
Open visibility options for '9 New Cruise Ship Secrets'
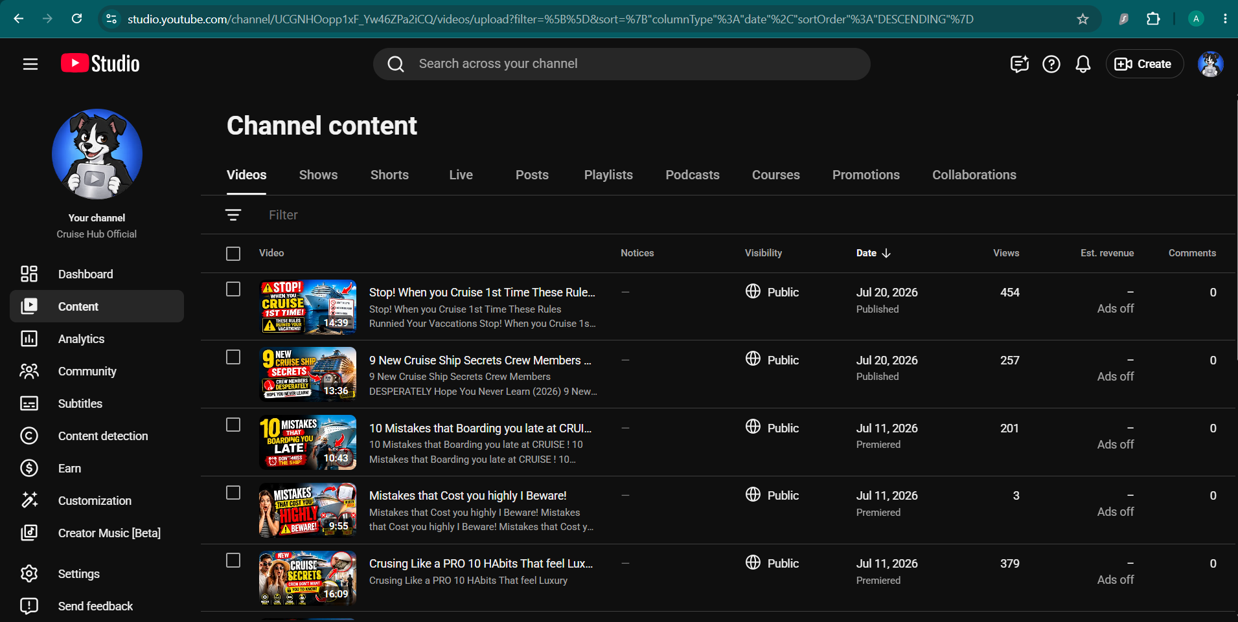(772, 360)
